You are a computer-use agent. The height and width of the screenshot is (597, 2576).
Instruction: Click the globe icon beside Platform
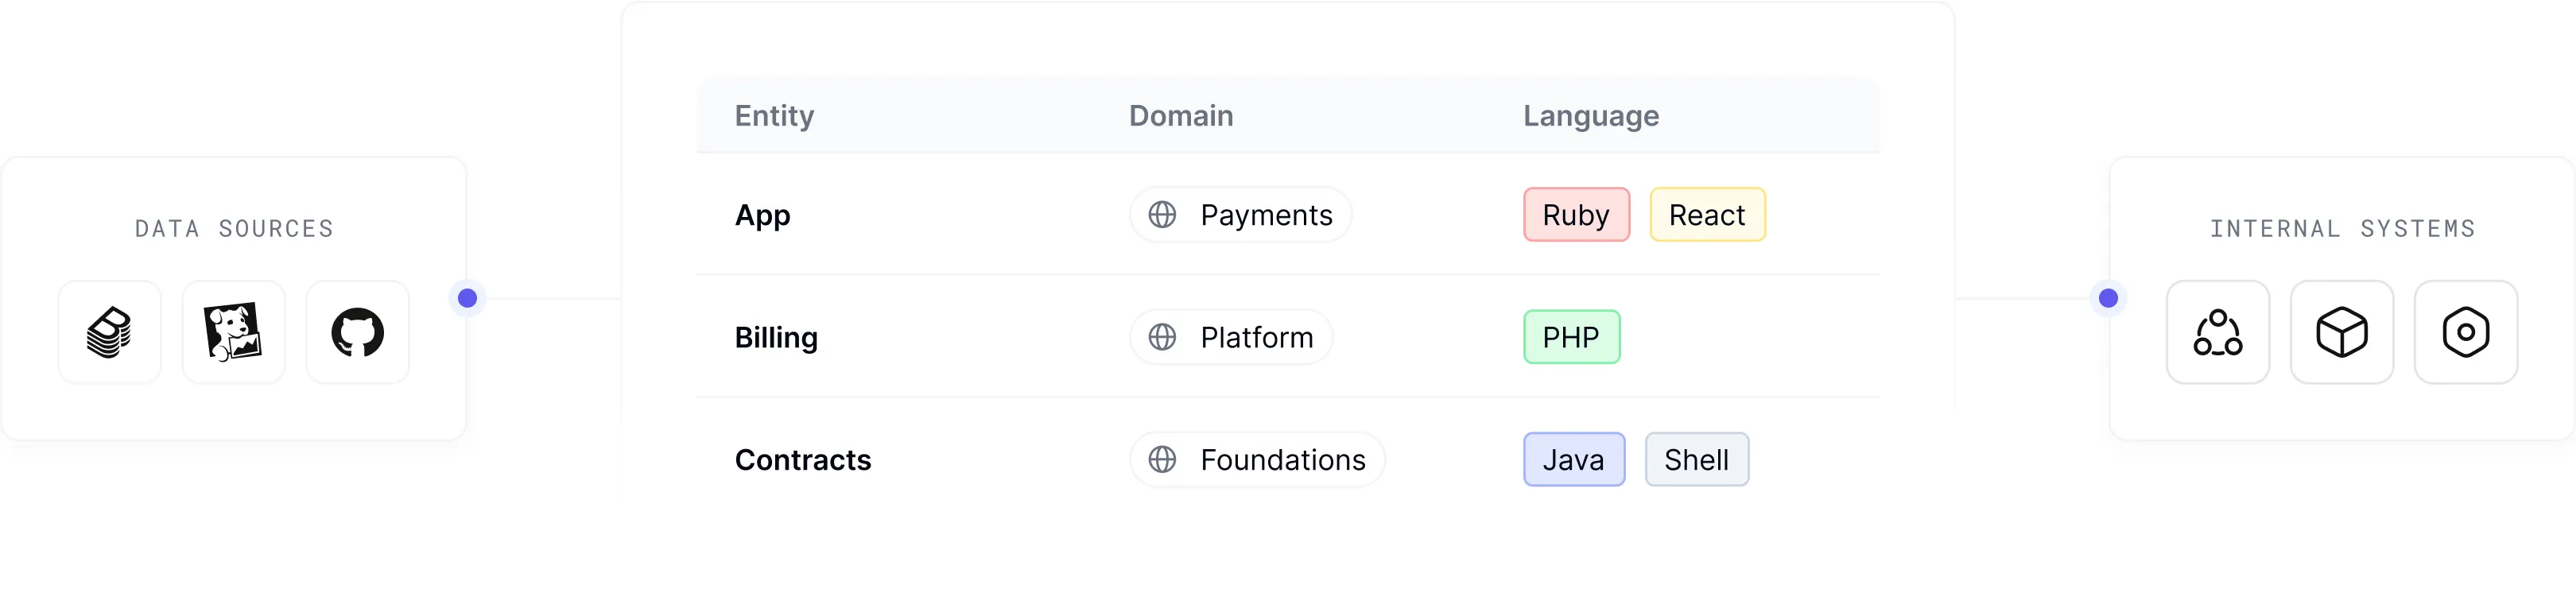point(1162,337)
